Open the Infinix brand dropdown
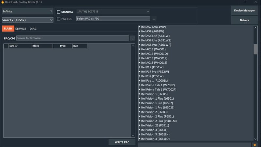This screenshot has height=147, width=261. pos(27,11)
